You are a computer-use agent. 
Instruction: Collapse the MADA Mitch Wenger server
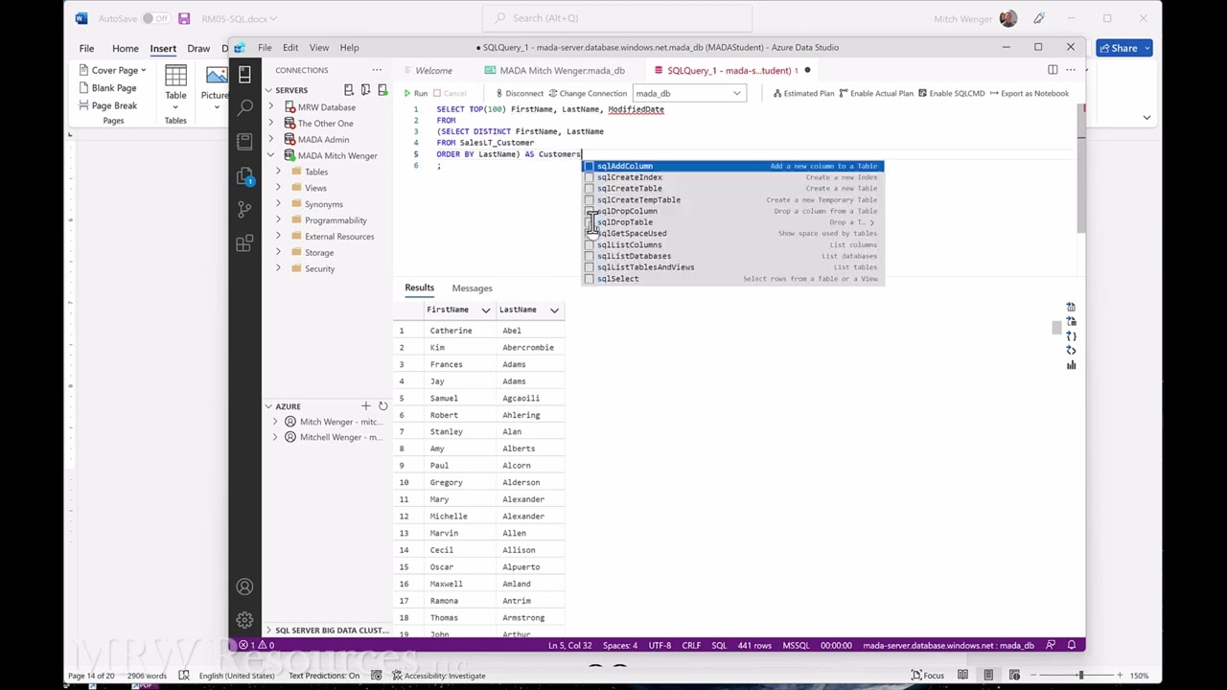pyautogui.click(x=270, y=155)
